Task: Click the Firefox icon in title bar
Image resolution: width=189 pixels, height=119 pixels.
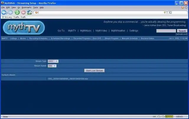Action: 2,3
